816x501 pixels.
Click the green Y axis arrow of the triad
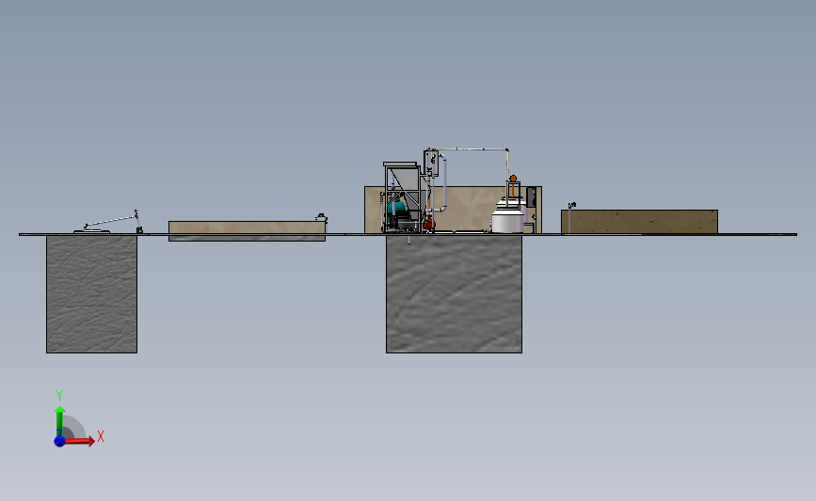pos(59,420)
